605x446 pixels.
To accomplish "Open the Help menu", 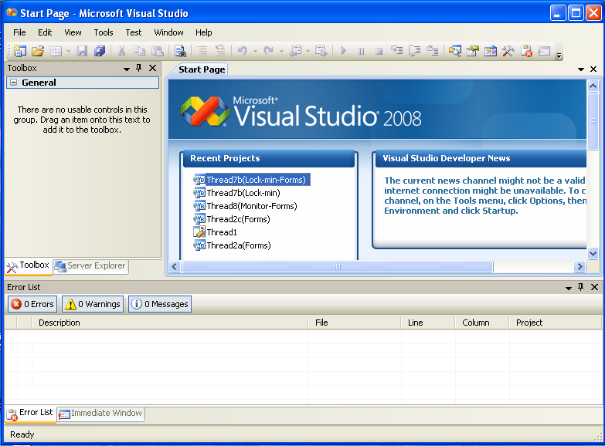I will (x=204, y=32).
